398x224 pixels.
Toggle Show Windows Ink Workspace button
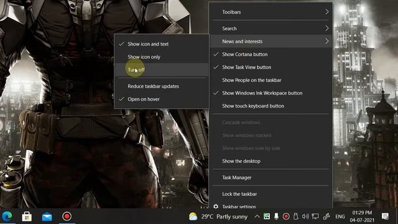(271, 93)
